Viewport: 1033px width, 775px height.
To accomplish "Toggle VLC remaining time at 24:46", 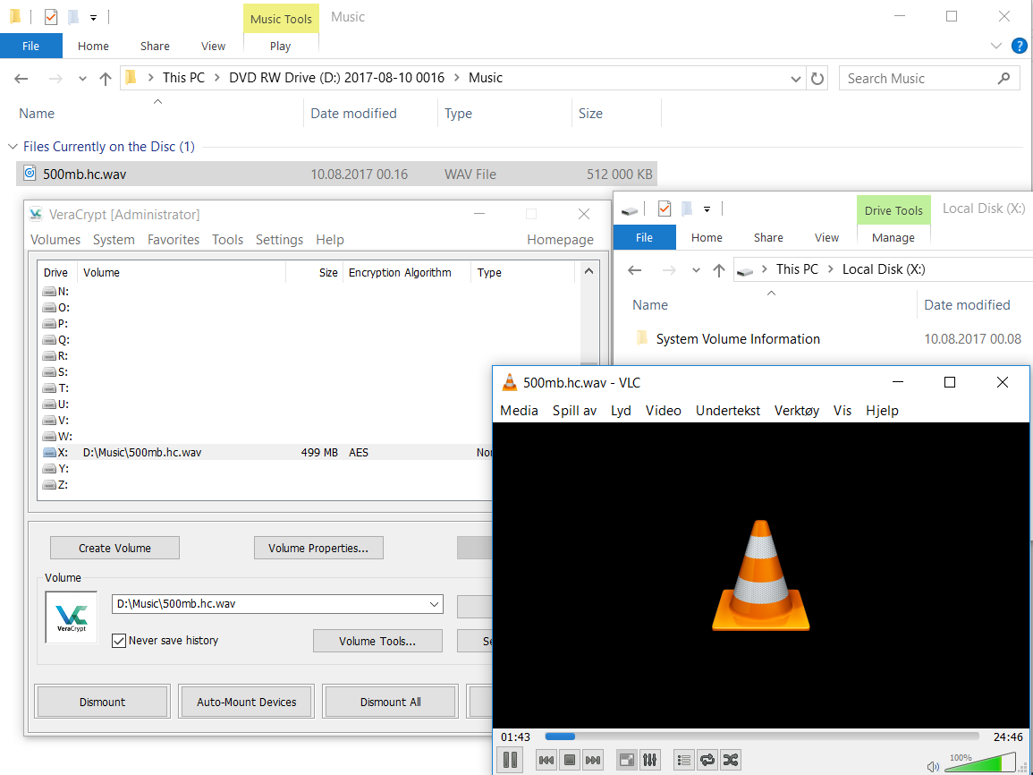I will click(1007, 737).
